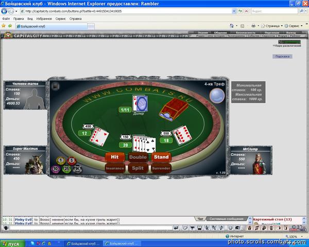
Task: Open the 100% zoom level dropdown
Action: click(302, 236)
